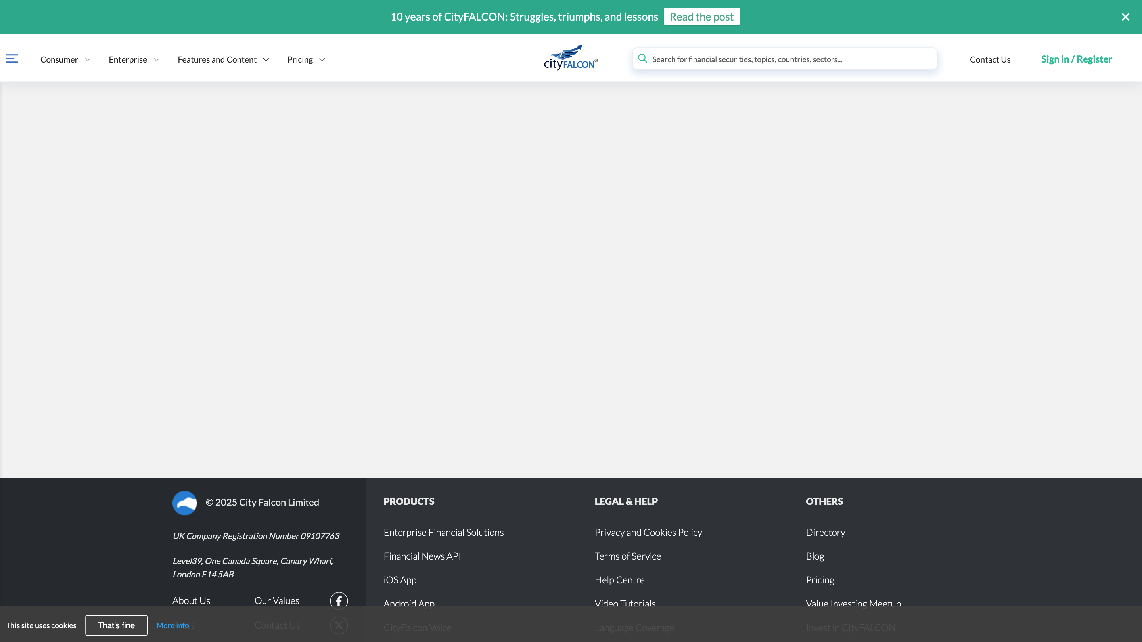Click Contact Us in header
The width and height of the screenshot is (1142, 642).
989,59
